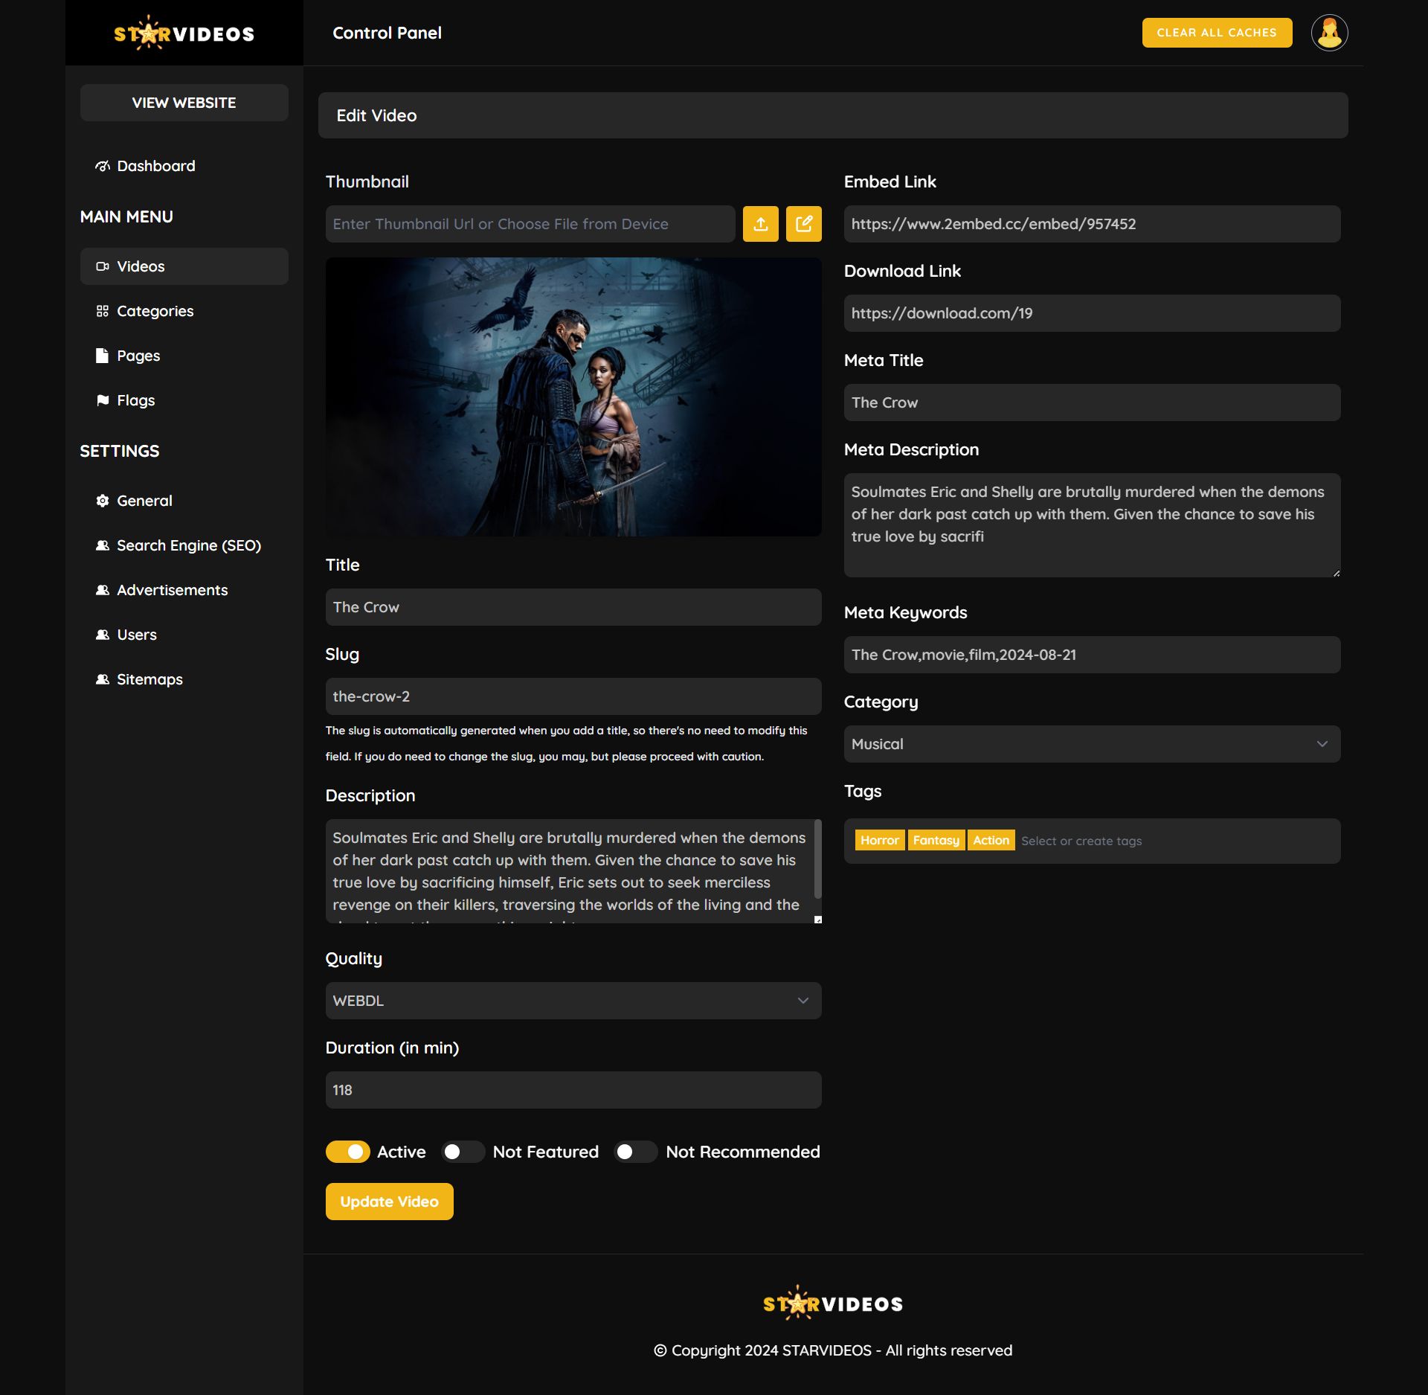Click the Description textarea resize handle
This screenshot has width=1428, height=1395.
tap(817, 920)
